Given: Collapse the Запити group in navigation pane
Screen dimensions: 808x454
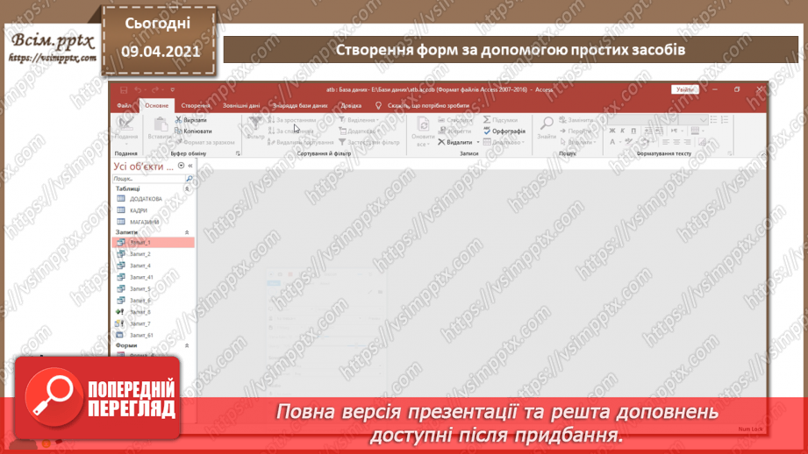Looking at the screenshot, I should [x=187, y=232].
